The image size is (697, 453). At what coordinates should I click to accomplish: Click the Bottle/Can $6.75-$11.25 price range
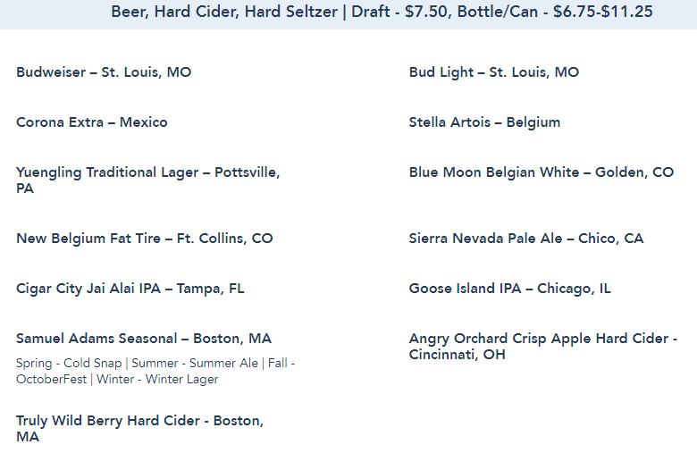(x=554, y=13)
